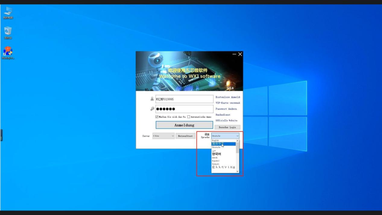
Task: Minimize the WXJ login window
Action: pos(234,54)
